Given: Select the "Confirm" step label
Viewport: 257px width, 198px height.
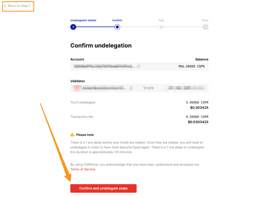Looking at the screenshot, I should (117, 20).
